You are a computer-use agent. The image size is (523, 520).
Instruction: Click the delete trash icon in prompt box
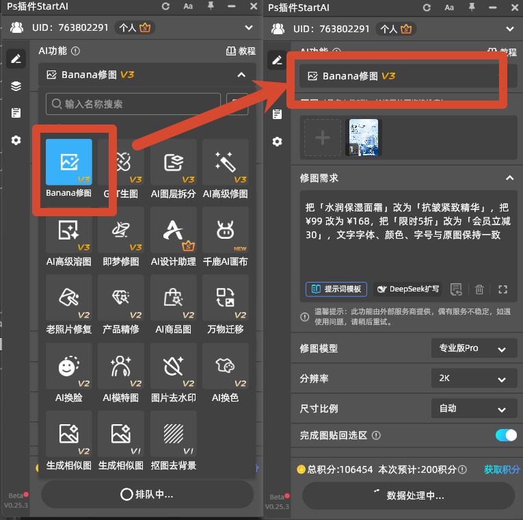(479, 289)
